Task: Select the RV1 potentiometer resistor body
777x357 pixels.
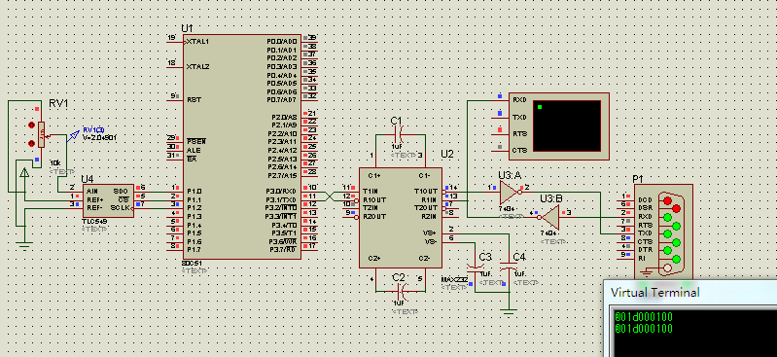Action: coord(41,134)
